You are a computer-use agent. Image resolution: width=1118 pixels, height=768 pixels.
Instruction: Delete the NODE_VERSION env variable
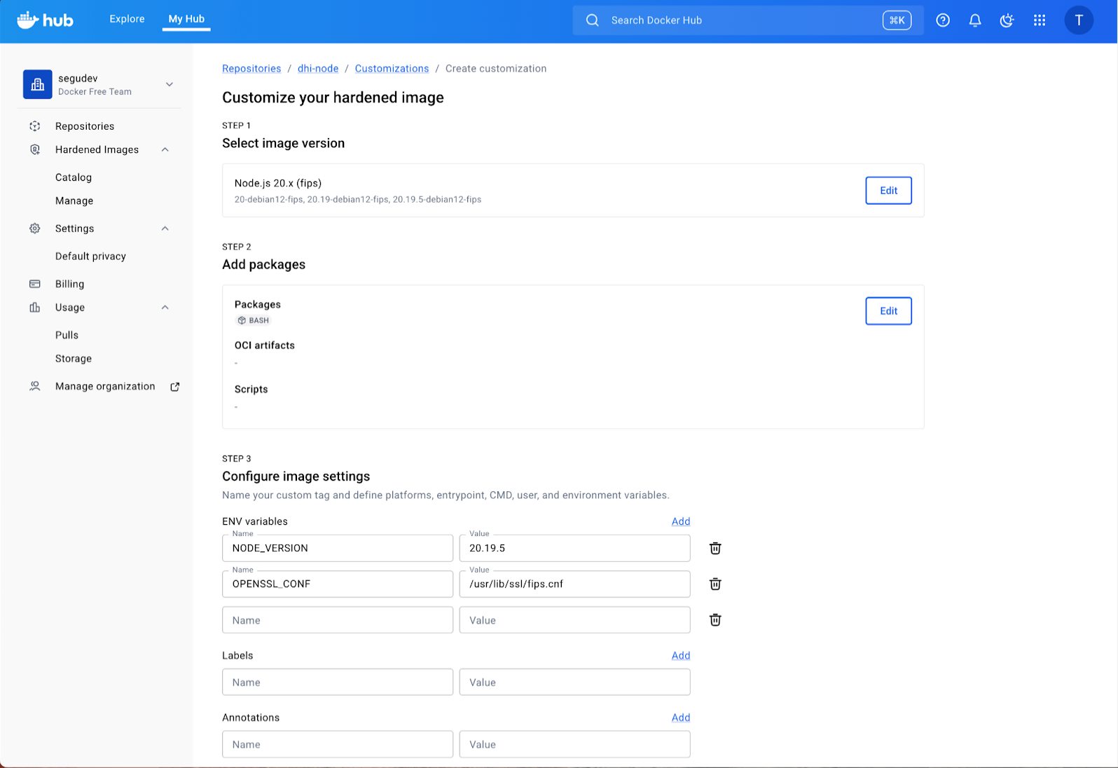click(715, 548)
